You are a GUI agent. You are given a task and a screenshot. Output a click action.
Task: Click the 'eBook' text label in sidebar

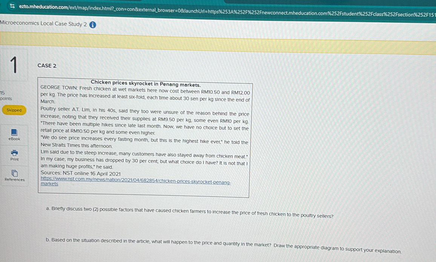[x=14, y=139]
